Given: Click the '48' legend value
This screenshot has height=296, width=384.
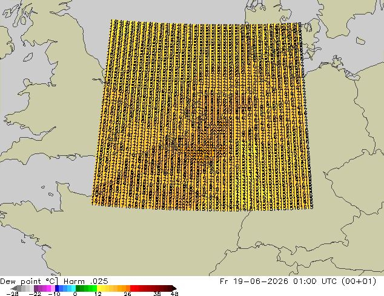Looking at the screenshot, I should [174, 294].
